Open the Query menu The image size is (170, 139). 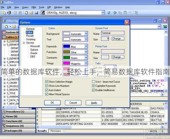point(25,7)
